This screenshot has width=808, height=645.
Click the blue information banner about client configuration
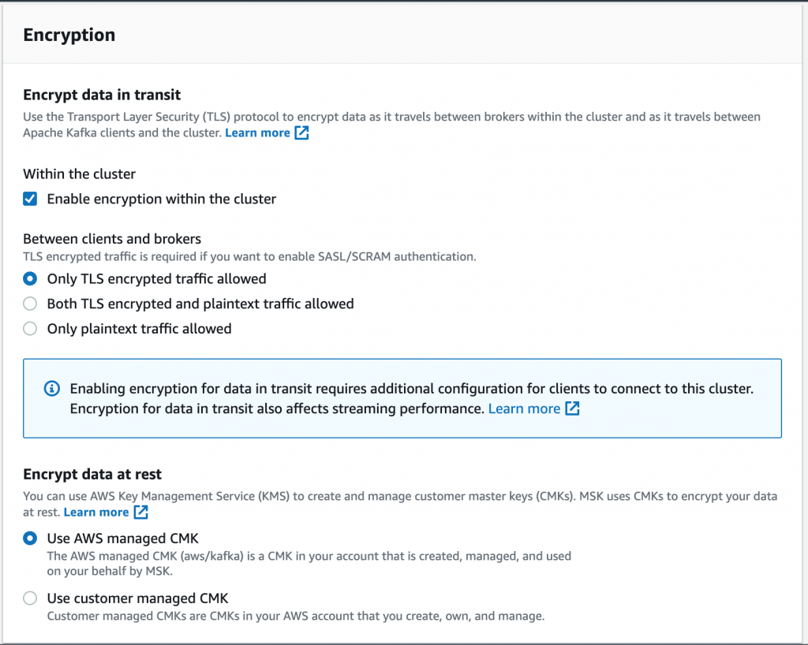point(402,398)
